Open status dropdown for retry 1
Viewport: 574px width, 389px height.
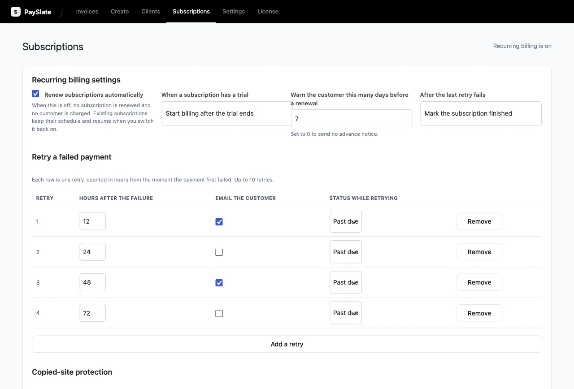[346, 221]
